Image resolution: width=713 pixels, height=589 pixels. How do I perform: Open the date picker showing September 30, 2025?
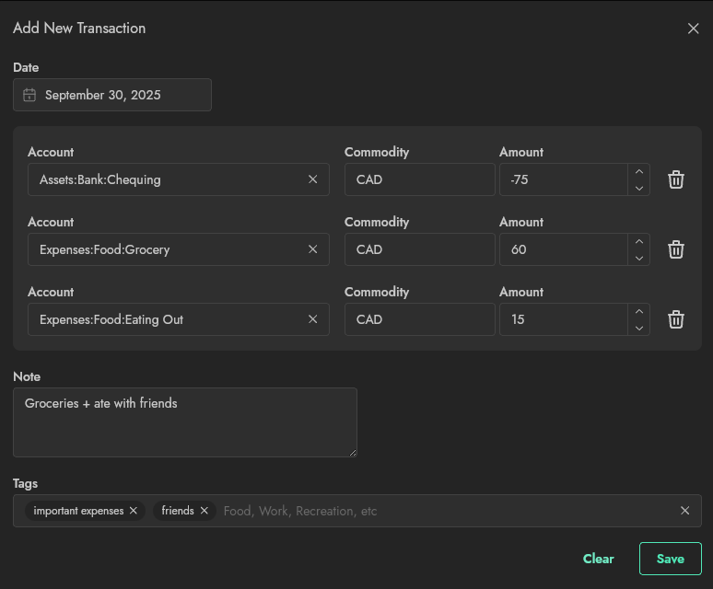pyautogui.click(x=112, y=95)
